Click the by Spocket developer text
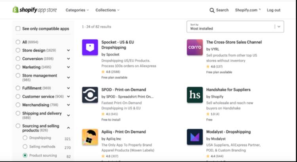This screenshot has width=297, height=162. pos(110,54)
